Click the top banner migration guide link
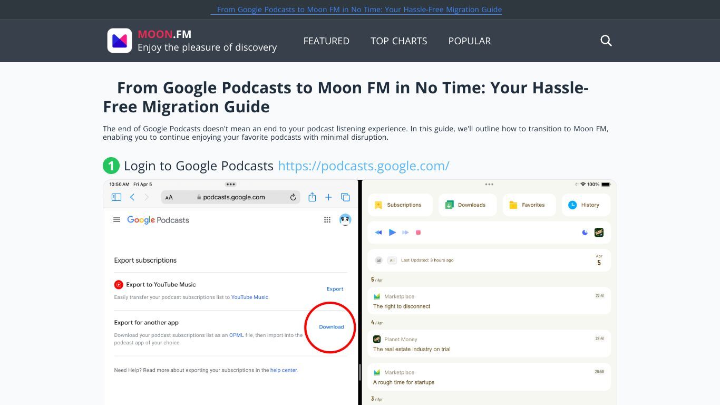This screenshot has height=405, width=720. pos(356,9)
